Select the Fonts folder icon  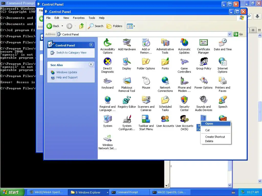(165, 62)
